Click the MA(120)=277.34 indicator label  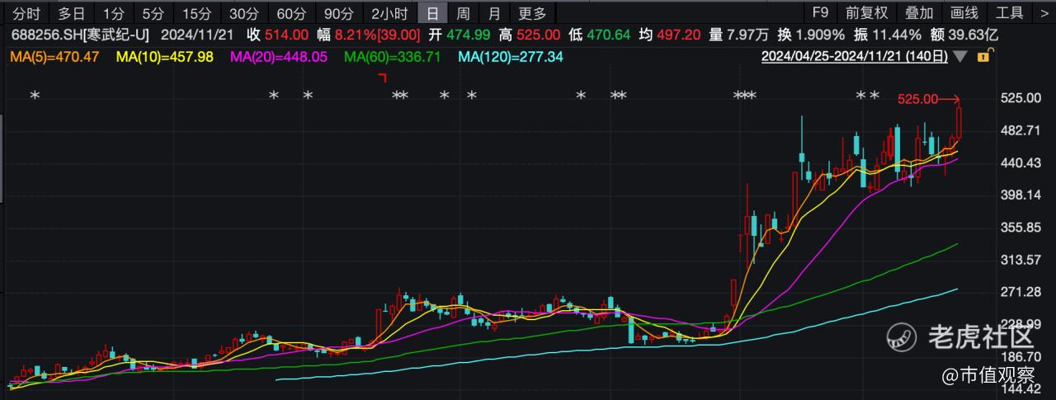[x=511, y=57]
